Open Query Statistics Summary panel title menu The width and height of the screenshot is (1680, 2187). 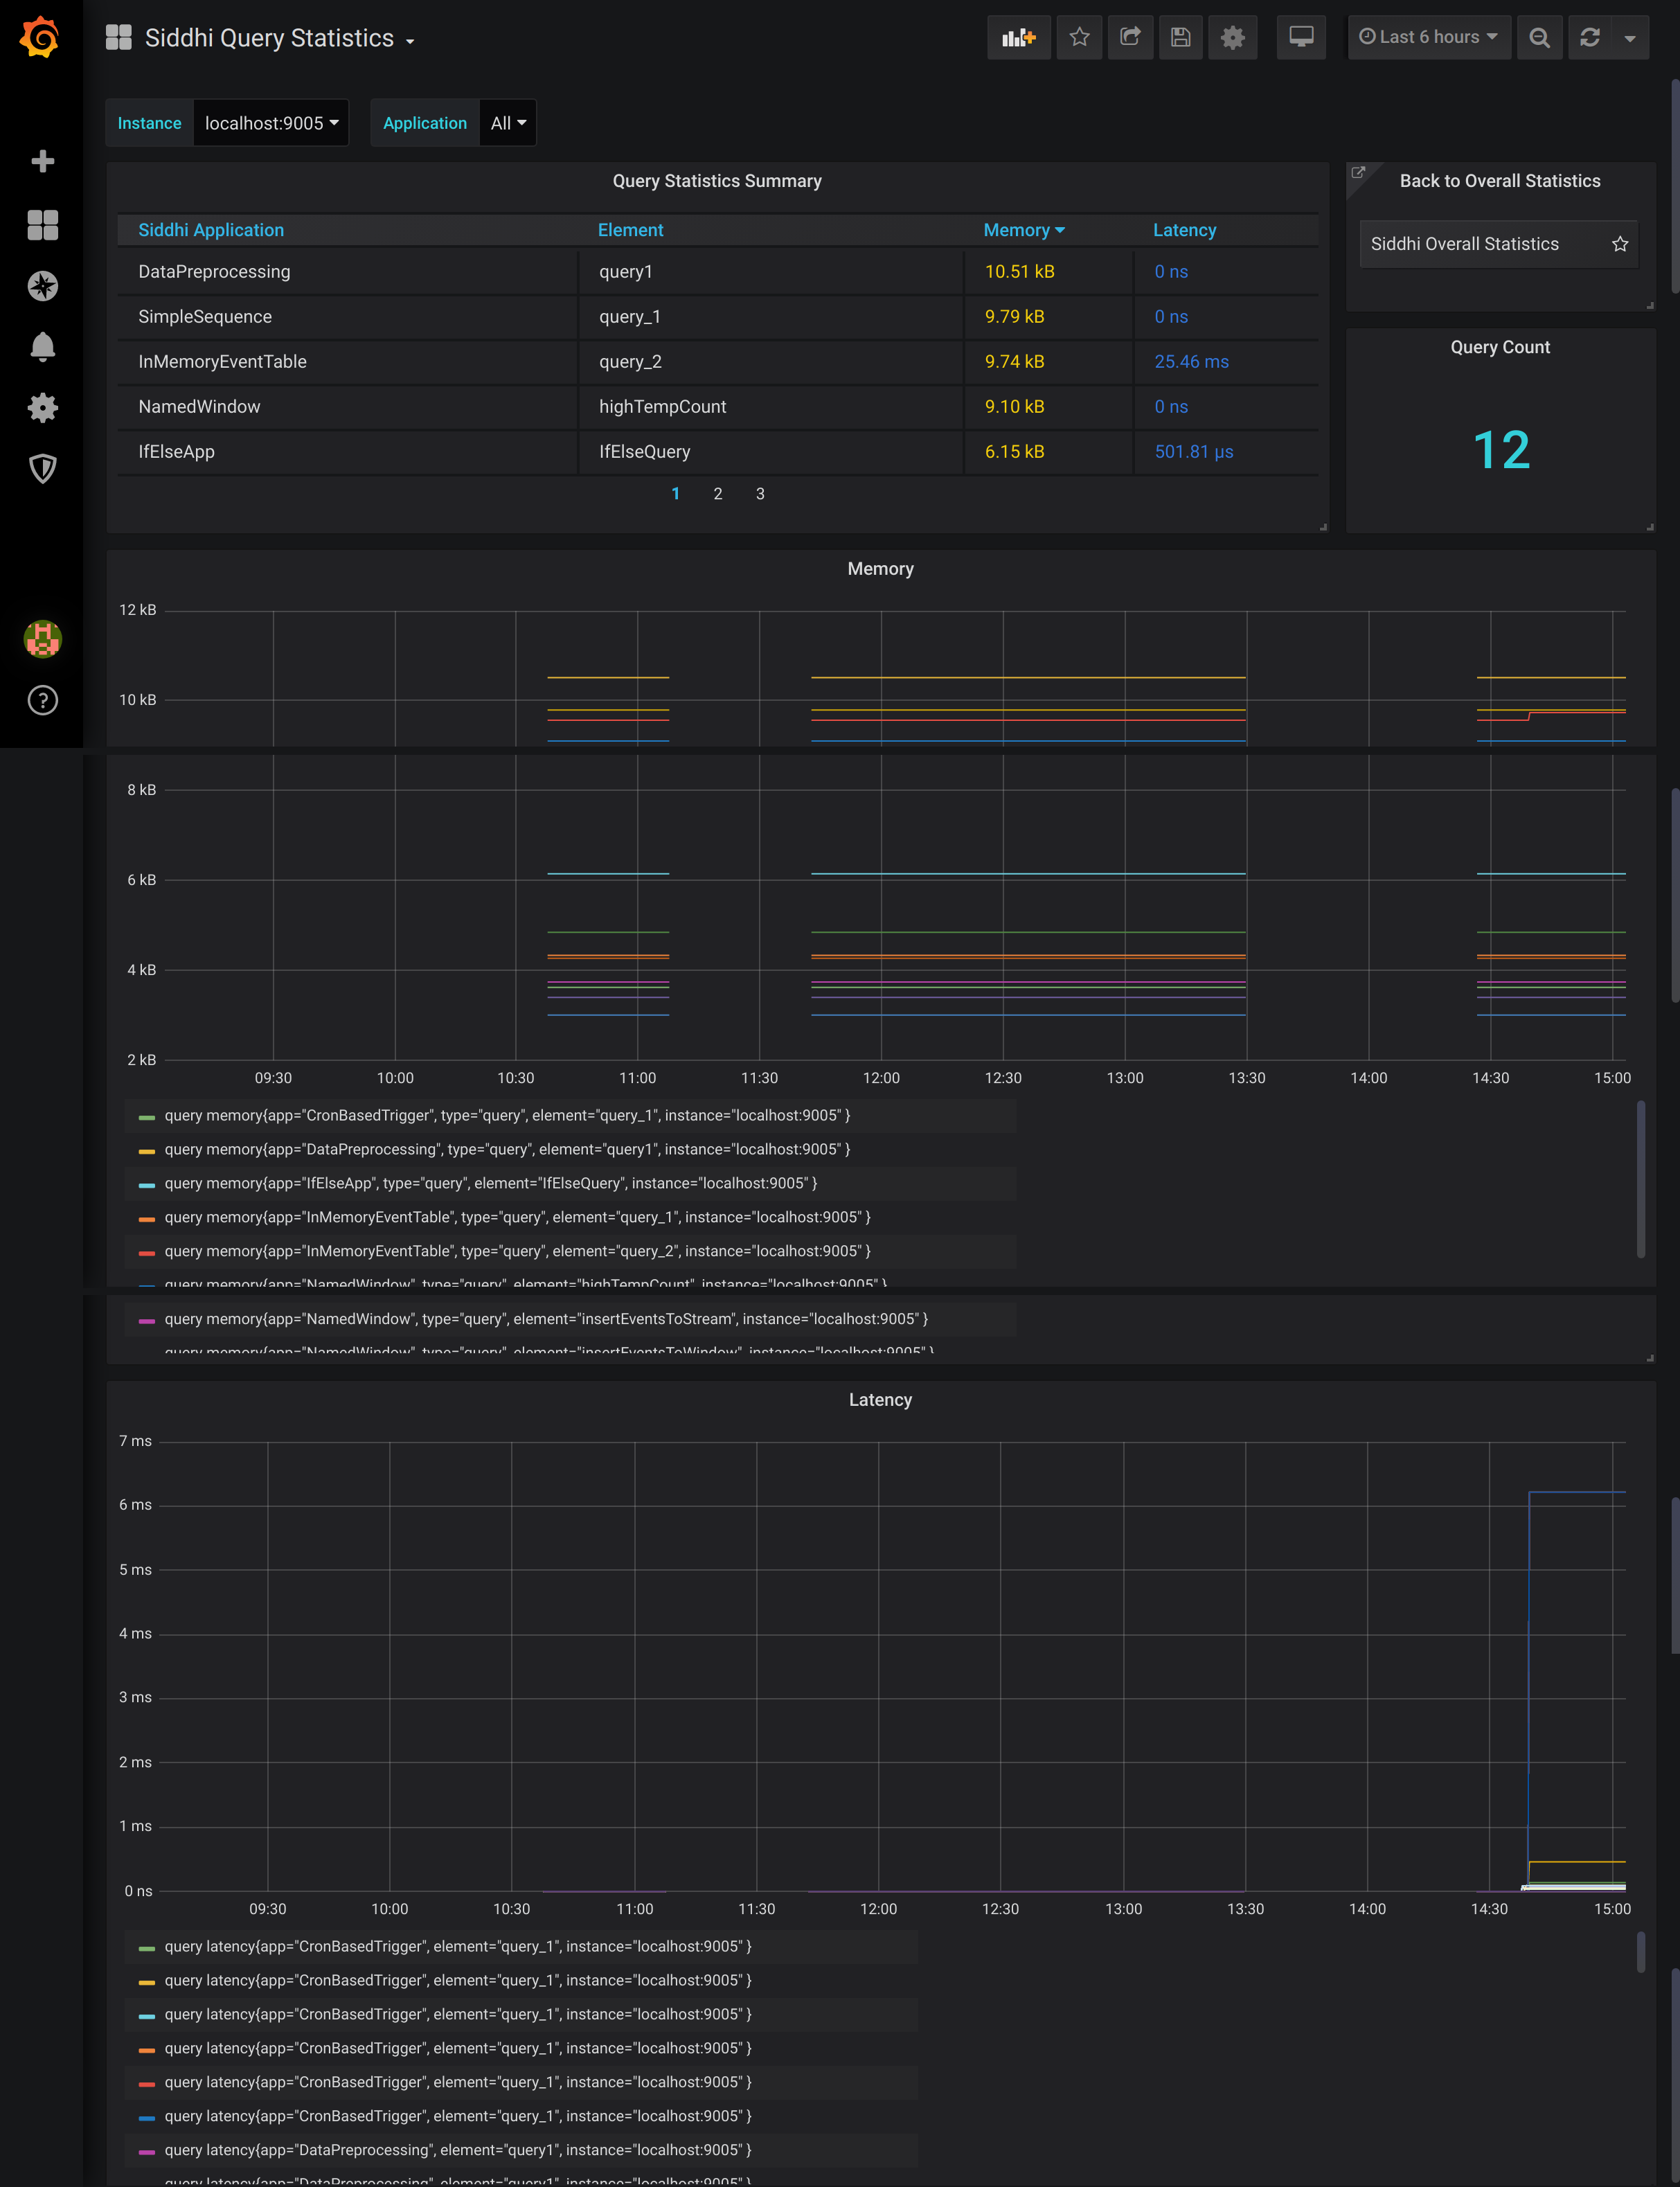click(717, 181)
